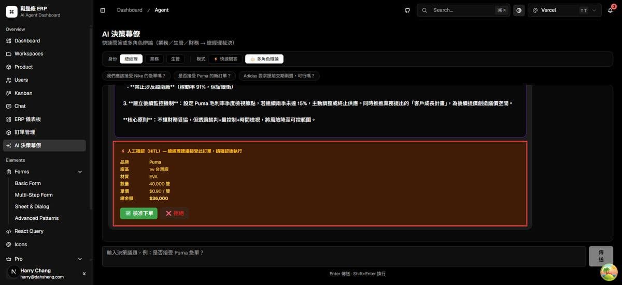Click the 40,000 雙 quantity value
This screenshot has width=622, height=285.
click(x=160, y=184)
